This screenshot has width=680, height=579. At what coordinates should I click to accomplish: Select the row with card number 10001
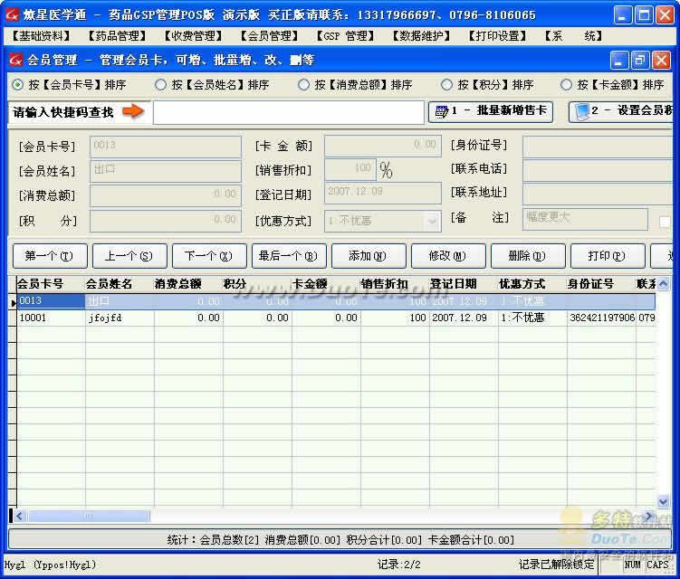[336, 318]
